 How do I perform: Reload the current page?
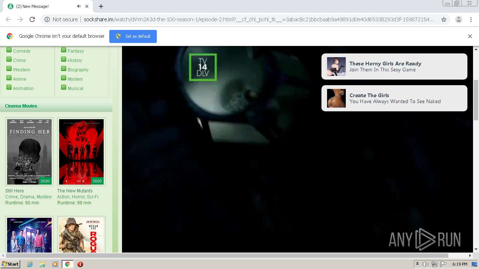coord(32,19)
